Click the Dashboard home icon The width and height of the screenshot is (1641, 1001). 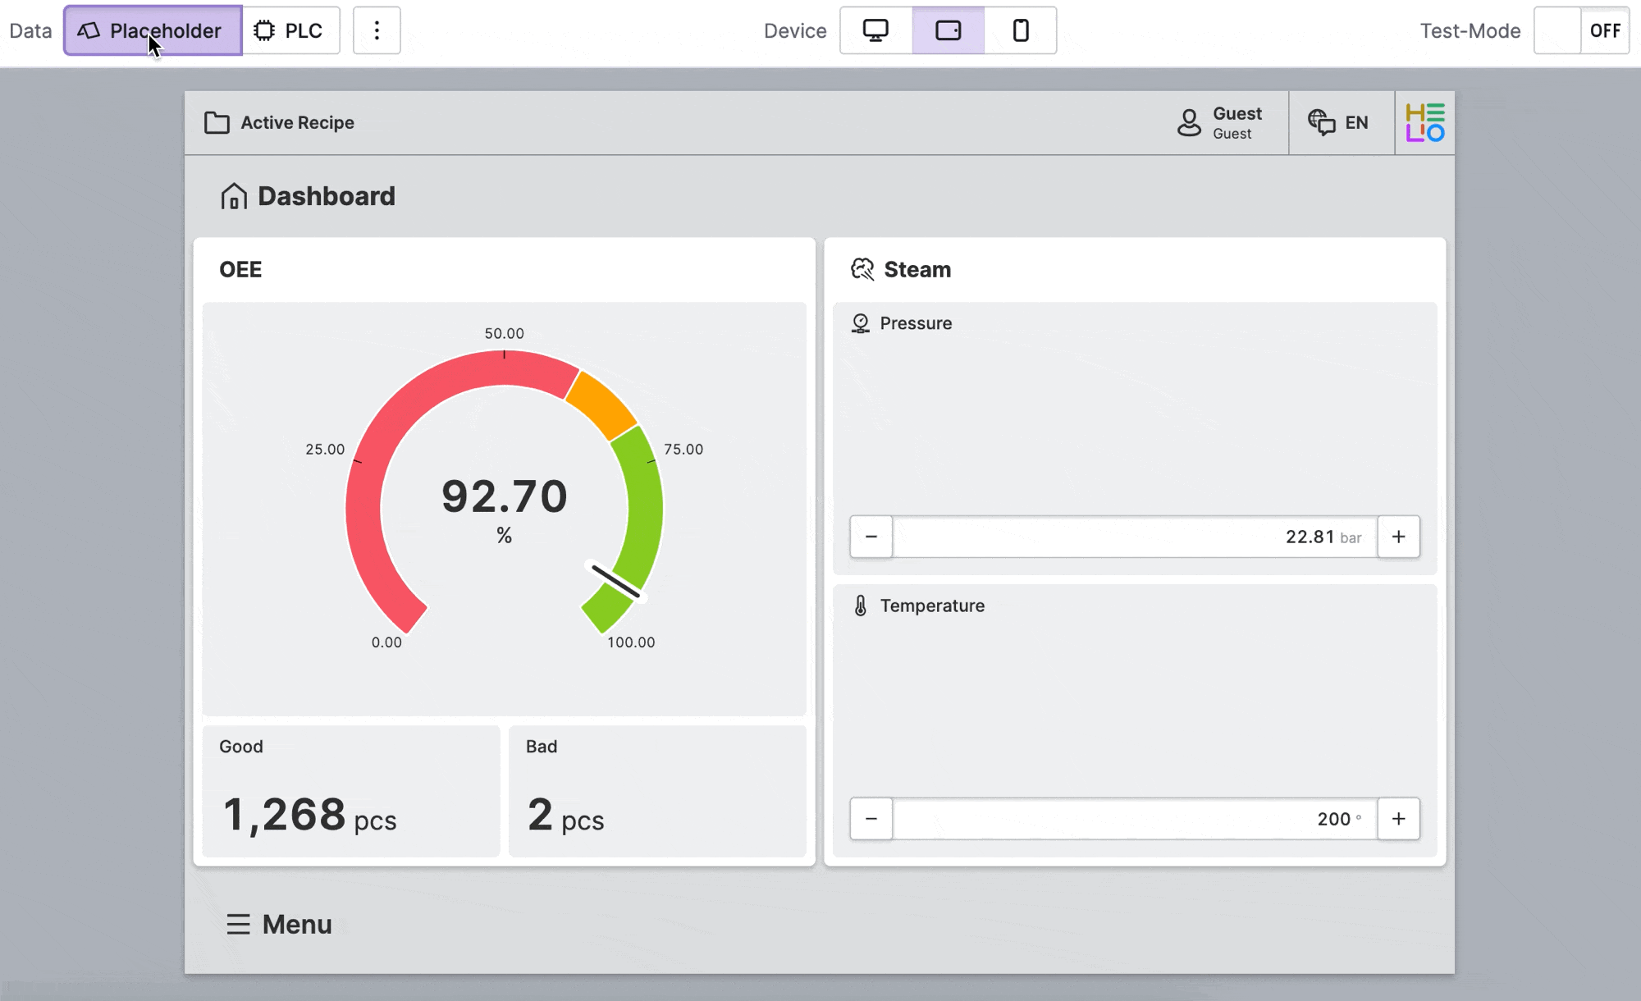tap(234, 197)
